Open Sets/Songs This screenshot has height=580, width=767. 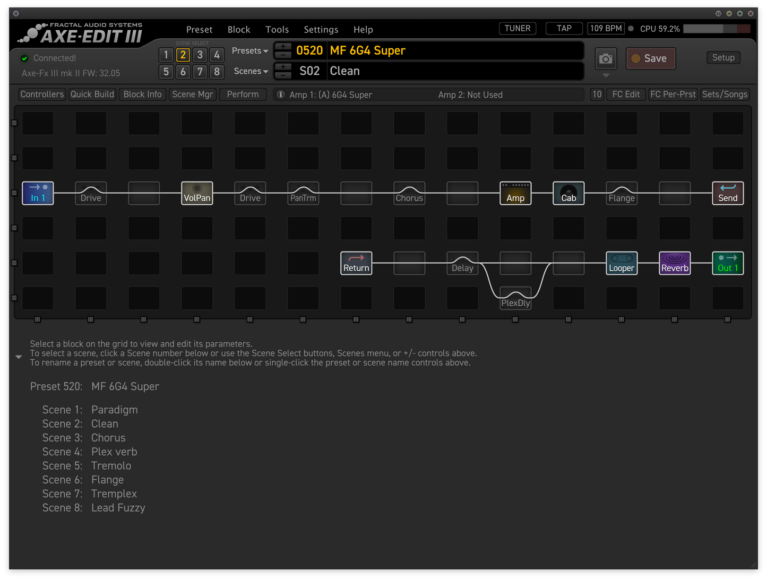pos(725,94)
